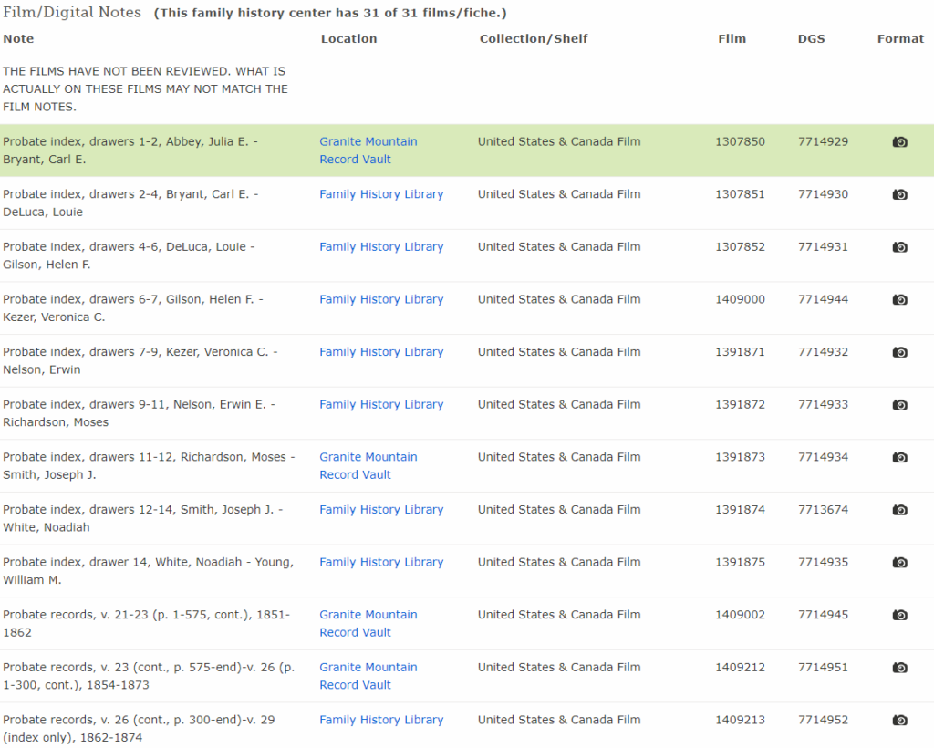Click the 'DGS' column header

point(811,38)
